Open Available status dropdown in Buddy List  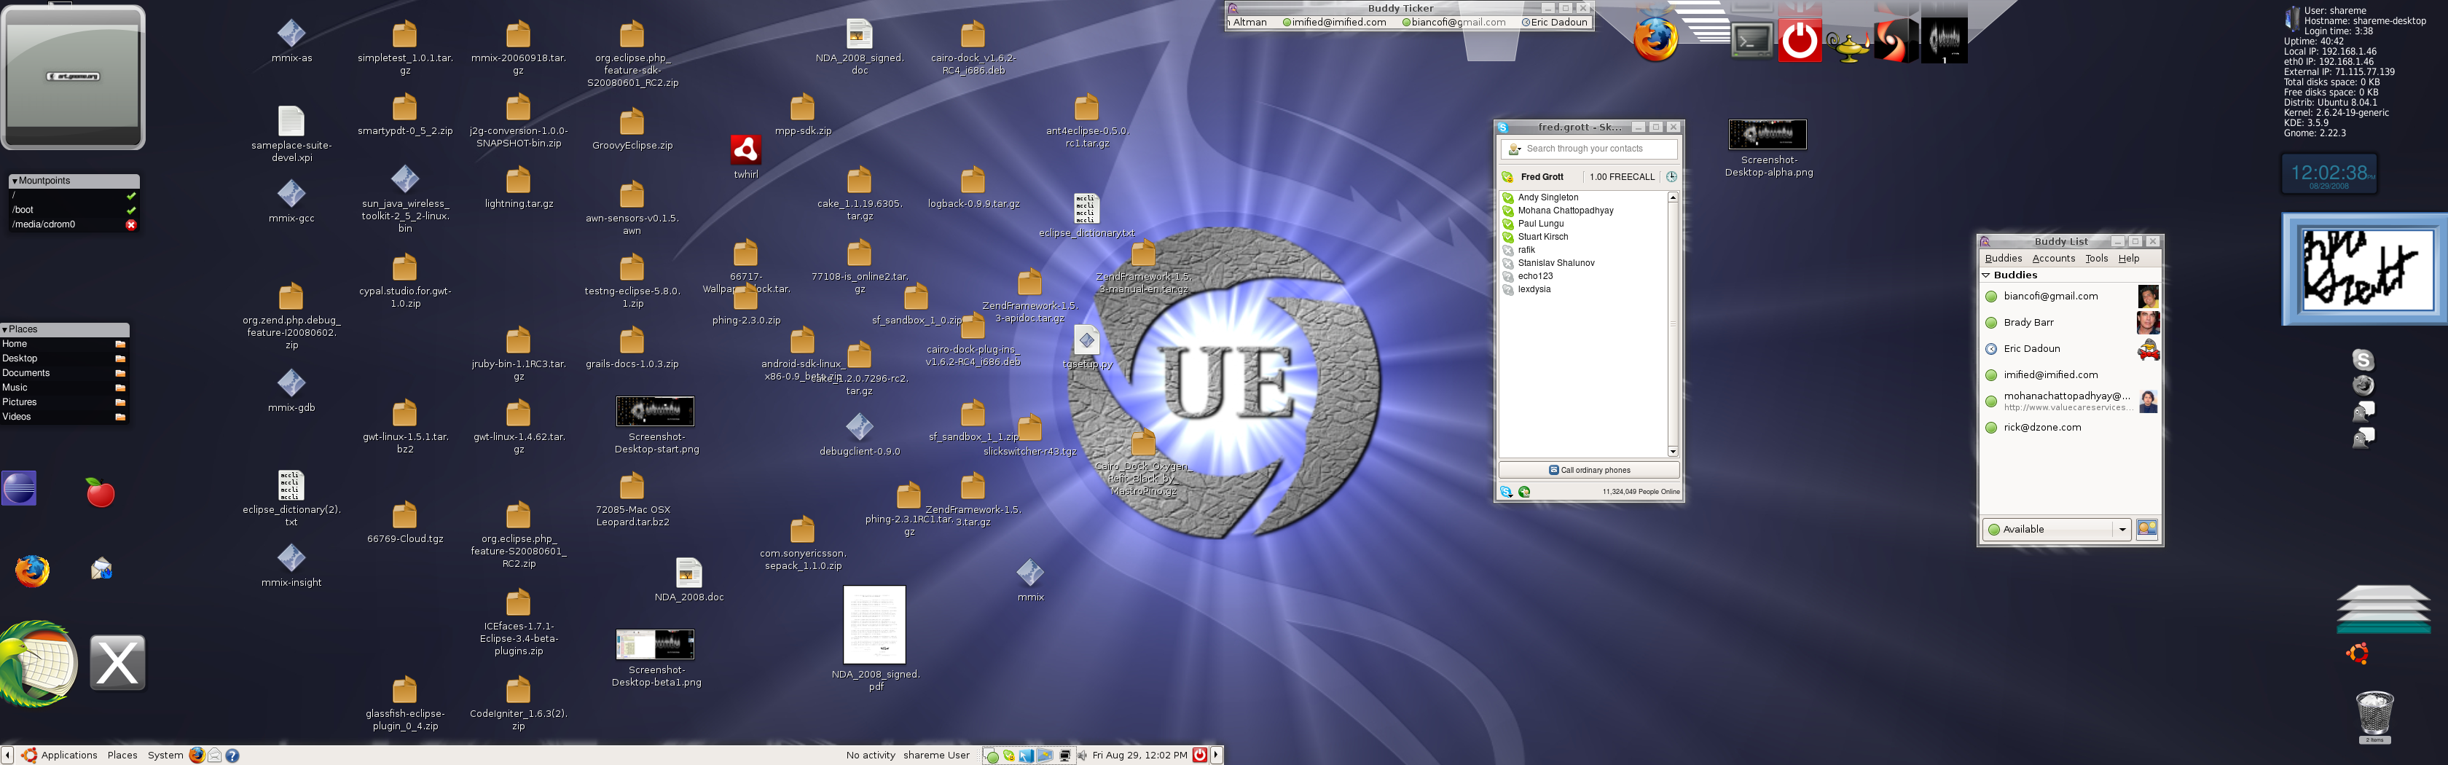[2057, 530]
